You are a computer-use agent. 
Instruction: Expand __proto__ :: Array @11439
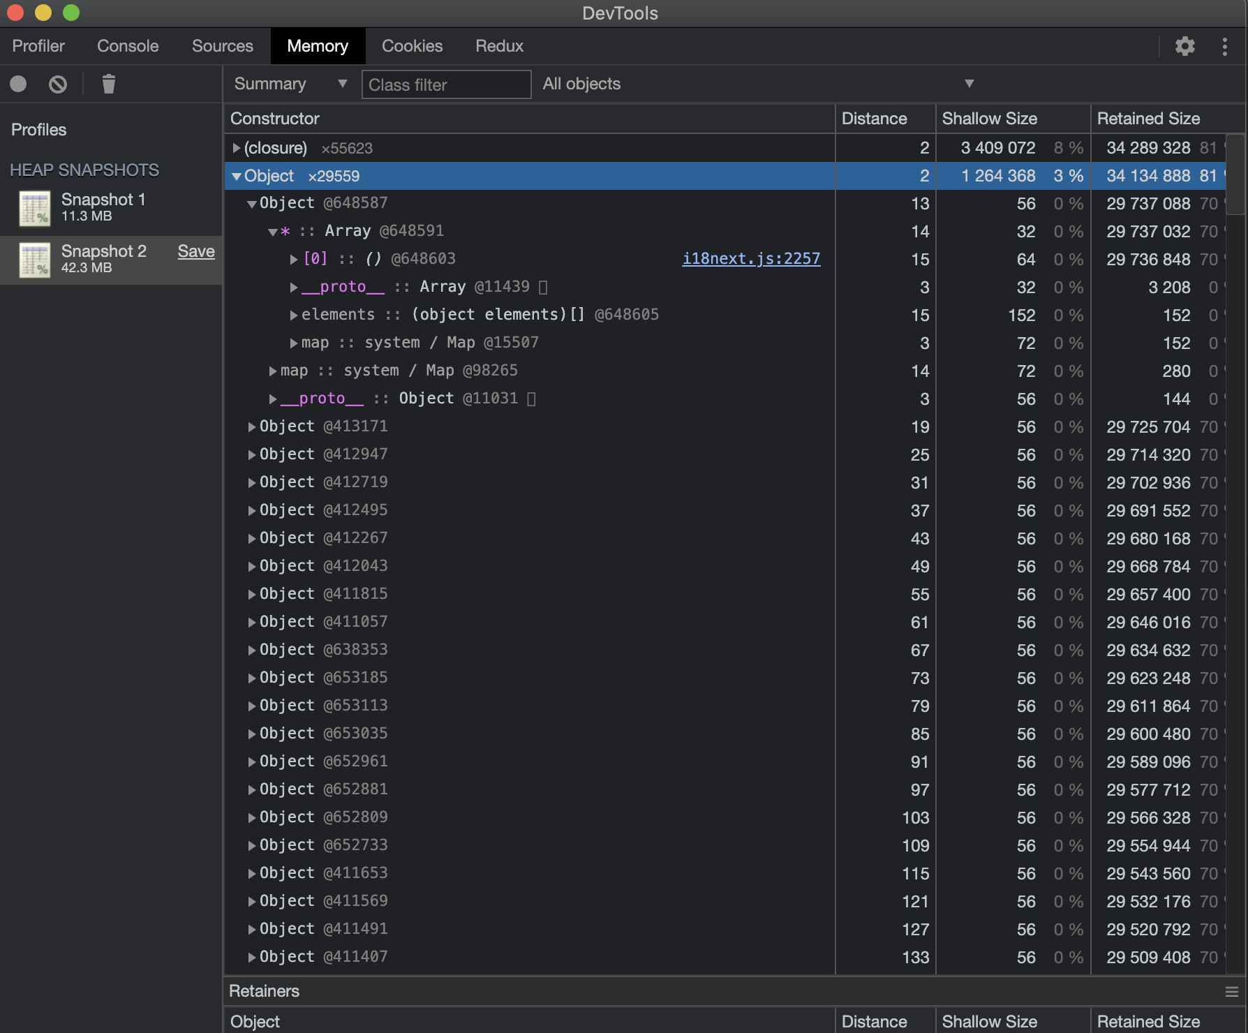[294, 287]
